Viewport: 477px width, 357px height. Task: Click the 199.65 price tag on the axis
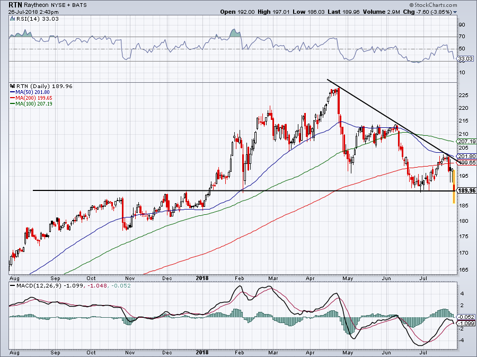[x=466, y=162]
